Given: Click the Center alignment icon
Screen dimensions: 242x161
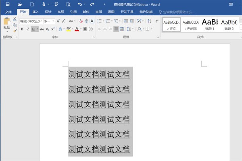Looking at the screenshot, I should pos(105,29).
